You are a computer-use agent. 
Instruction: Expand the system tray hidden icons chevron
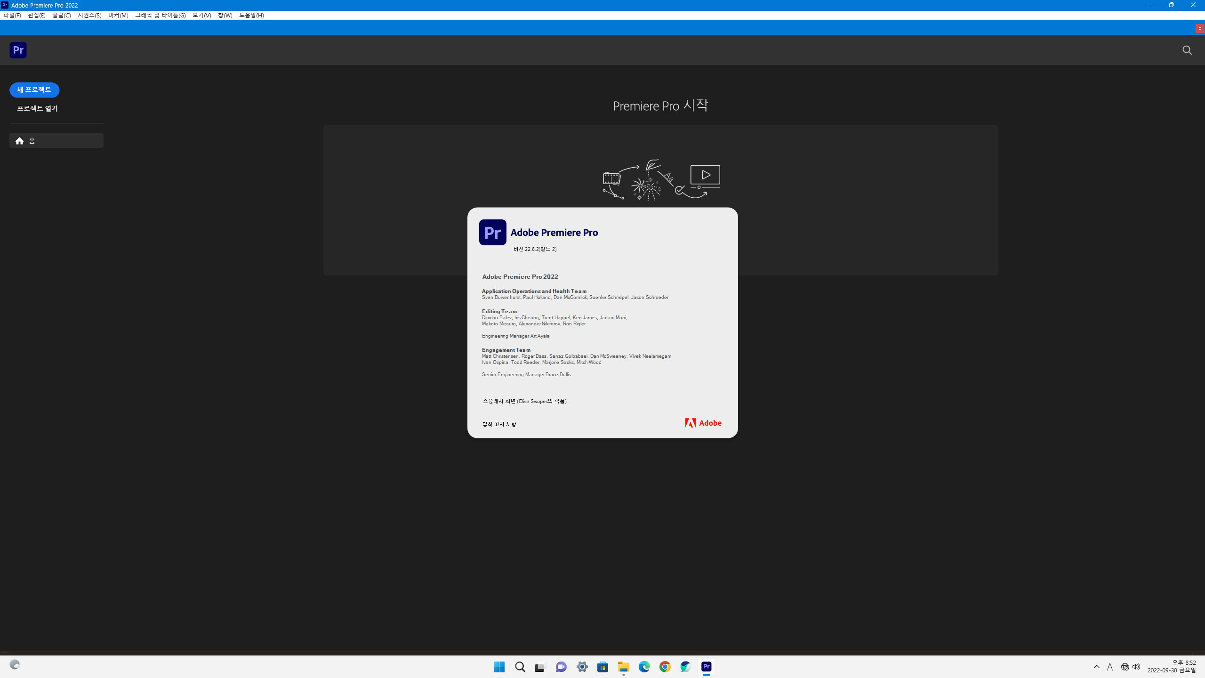coord(1096,667)
